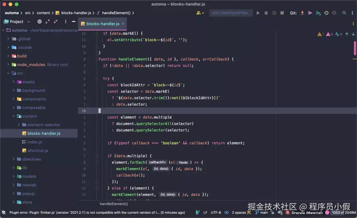Click src breadcrumb in navigation bar
The width and height of the screenshot is (357, 218).
pyautogui.click(x=27, y=13)
